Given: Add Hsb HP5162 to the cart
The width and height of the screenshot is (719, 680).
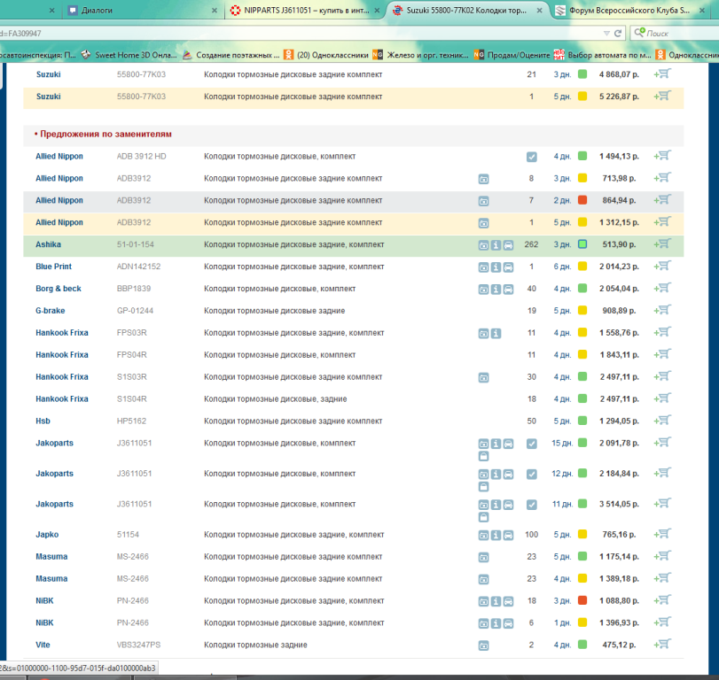Looking at the screenshot, I should click(x=662, y=421).
